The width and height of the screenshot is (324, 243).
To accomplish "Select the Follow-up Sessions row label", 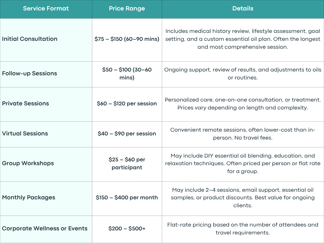I will coord(29,73).
